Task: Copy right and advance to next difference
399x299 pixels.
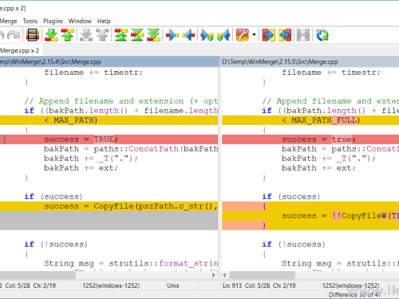Action: tap(207, 35)
